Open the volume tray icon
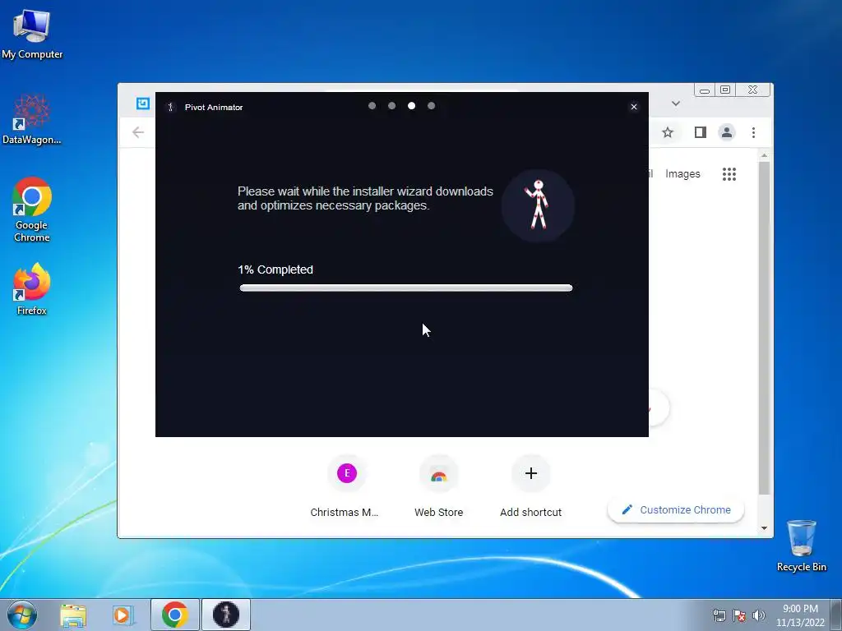The width and height of the screenshot is (842, 631). (758, 615)
